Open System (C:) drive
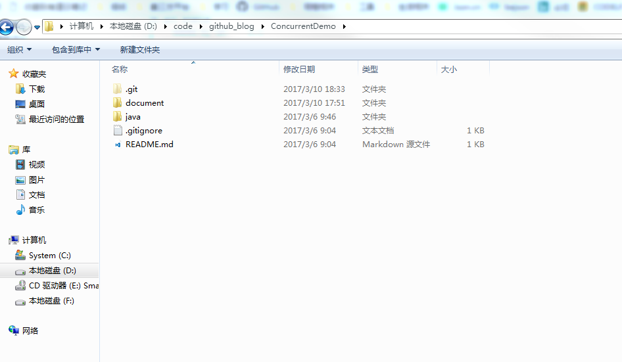This screenshot has width=622, height=362. coord(49,256)
